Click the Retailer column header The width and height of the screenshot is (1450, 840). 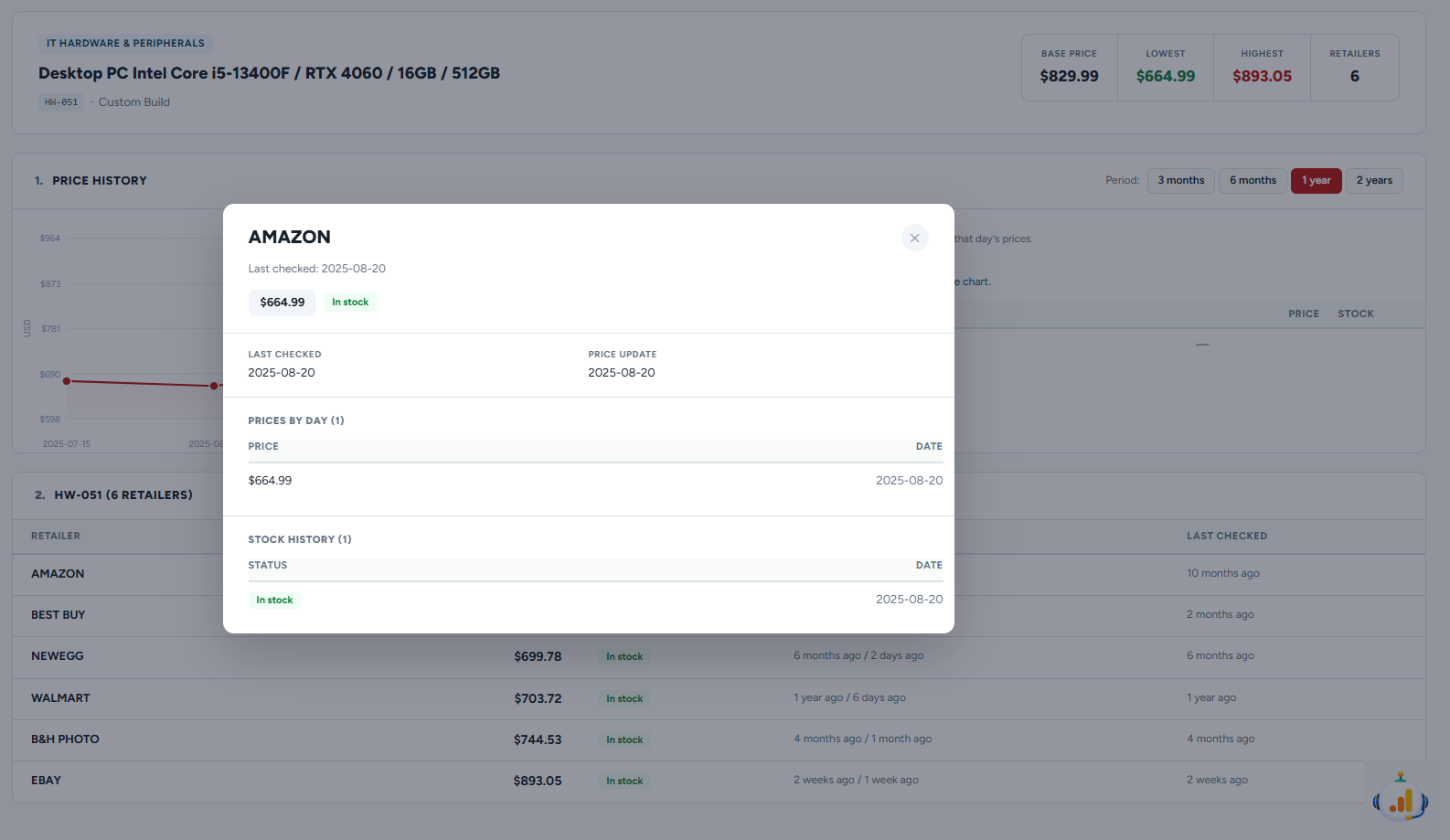56,536
